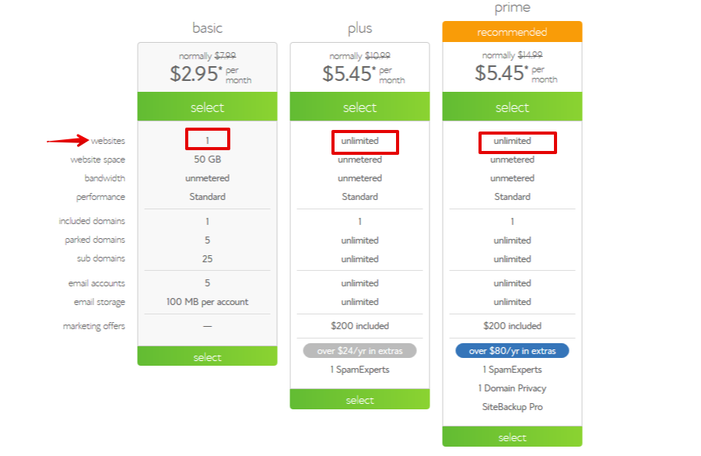The width and height of the screenshot is (701, 456).
Task: Select the basic plan's top green button
Action: point(207,107)
